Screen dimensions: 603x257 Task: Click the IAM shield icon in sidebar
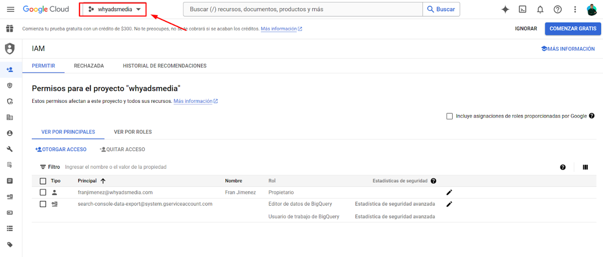10,49
